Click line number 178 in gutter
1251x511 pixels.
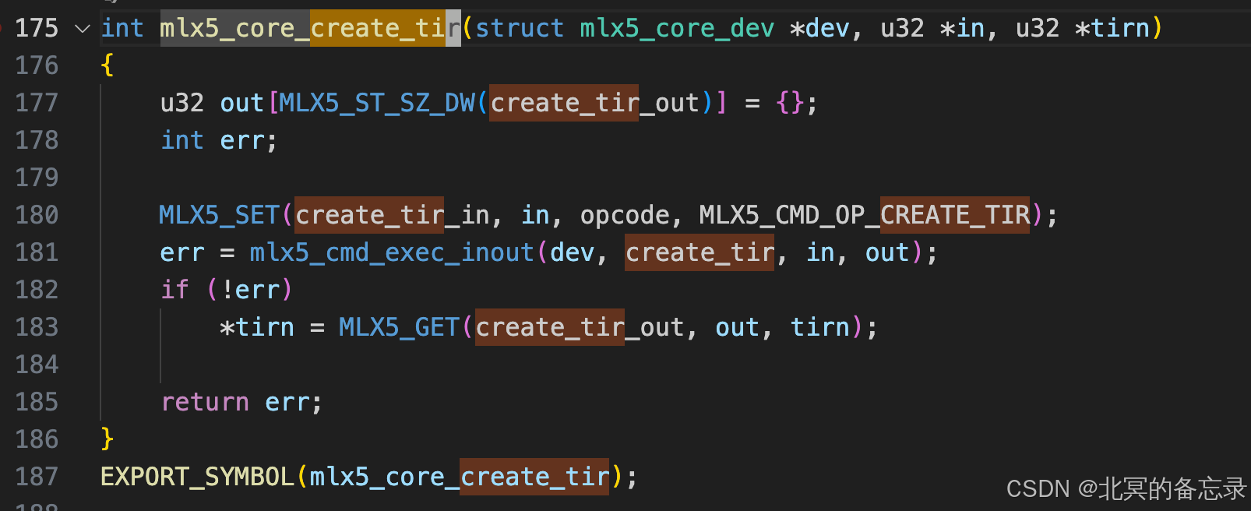(37, 140)
